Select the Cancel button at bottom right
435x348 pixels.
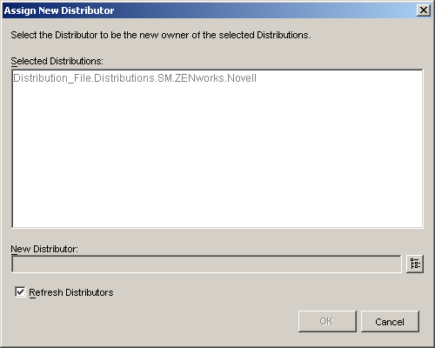[390, 321]
